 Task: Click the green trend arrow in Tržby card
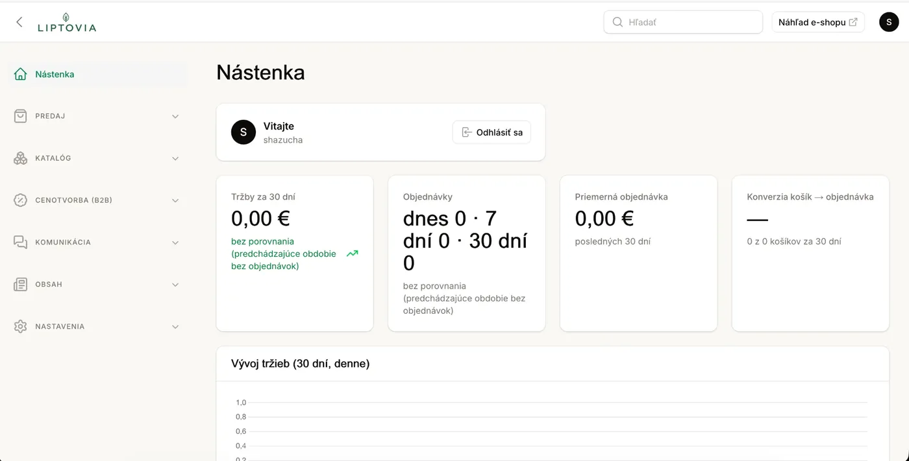(353, 254)
